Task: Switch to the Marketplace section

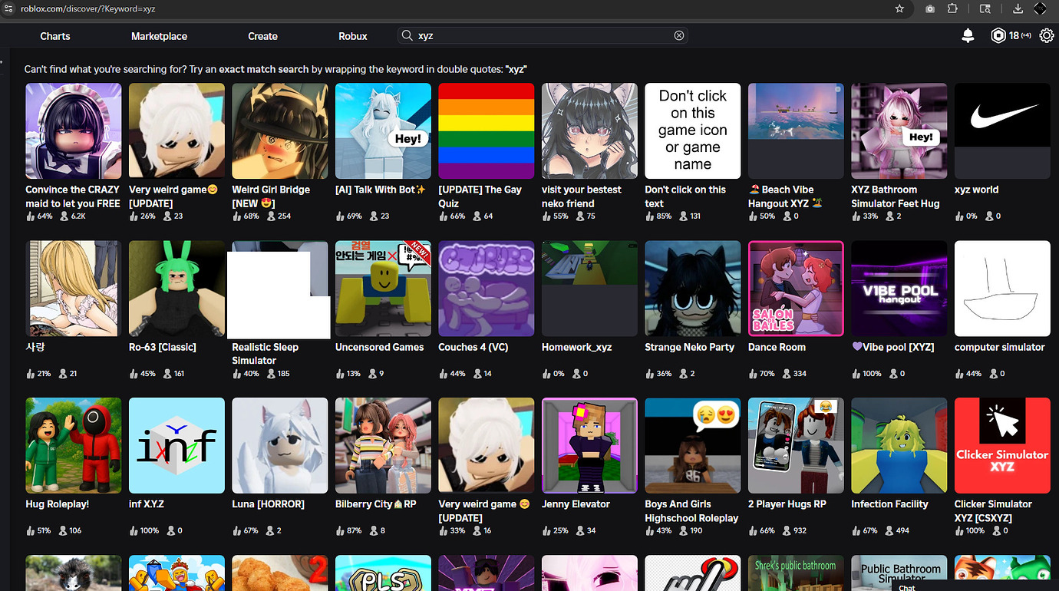Action: pyautogui.click(x=159, y=36)
